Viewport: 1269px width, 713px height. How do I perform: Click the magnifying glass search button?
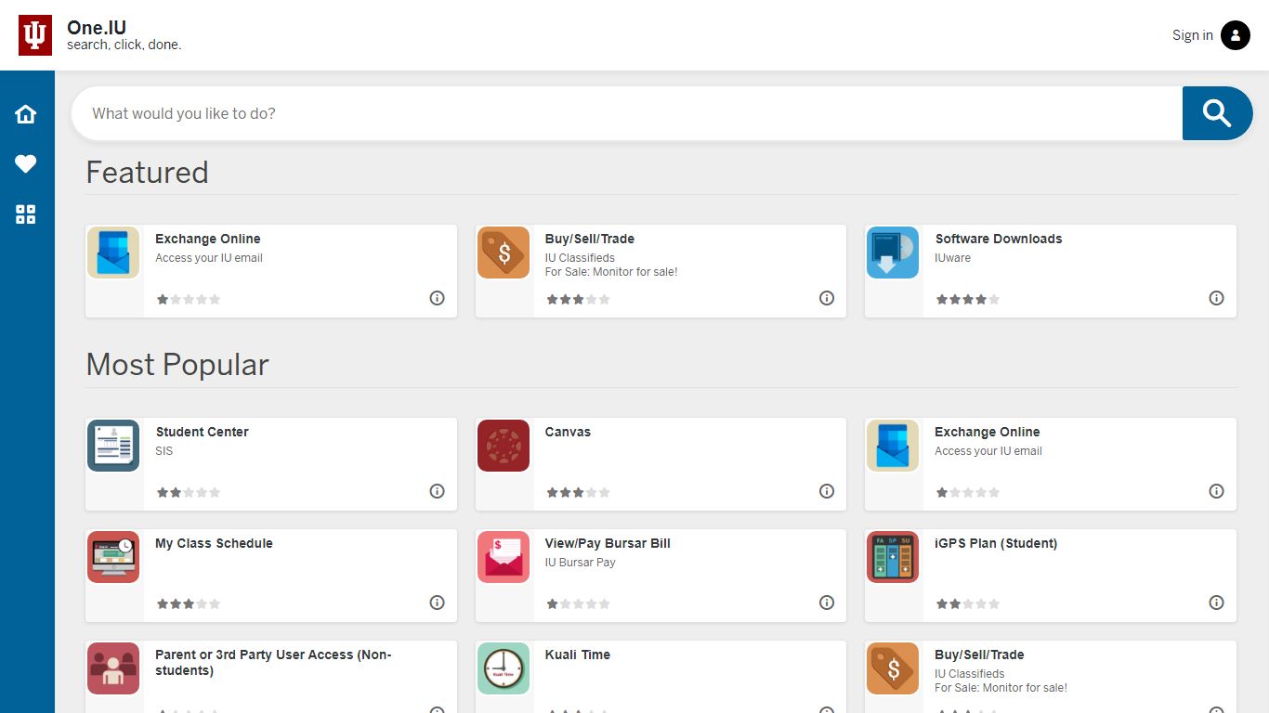pyautogui.click(x=1217, y=113)
